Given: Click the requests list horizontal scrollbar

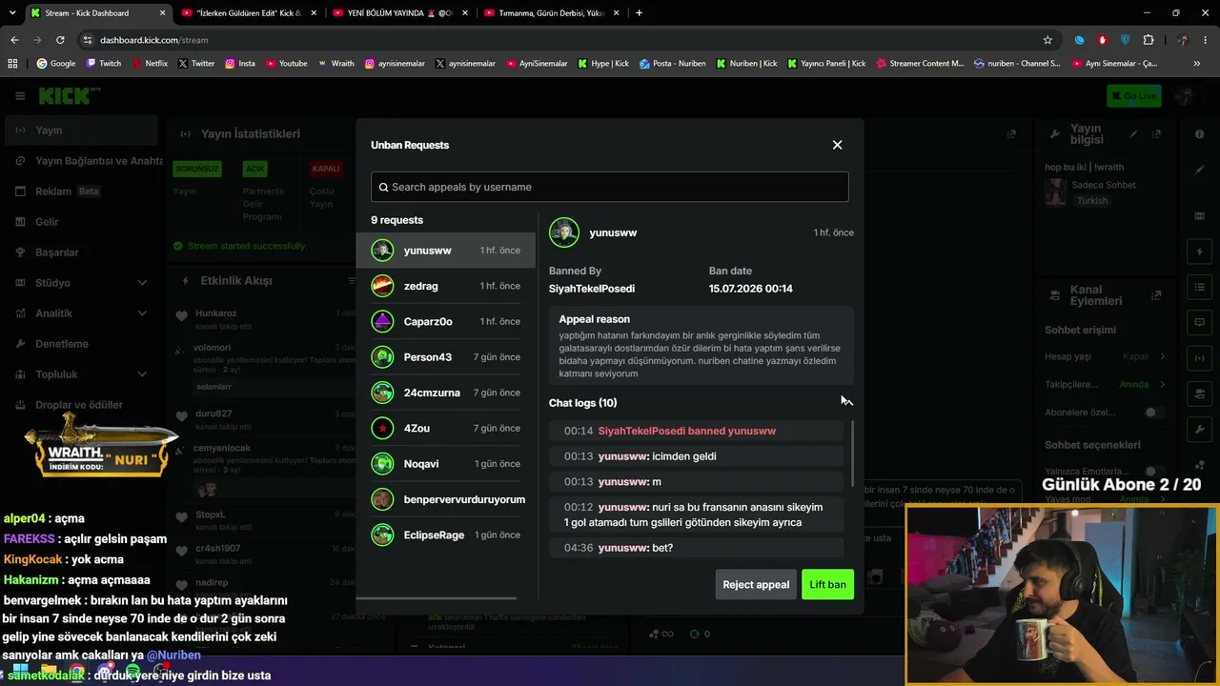Looking at the screenshot, I should [x=437, y=598].
